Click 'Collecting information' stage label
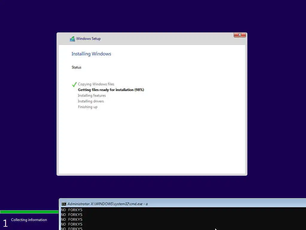The width and height of the screenshot is (306, 230). (x=29, y=220)
